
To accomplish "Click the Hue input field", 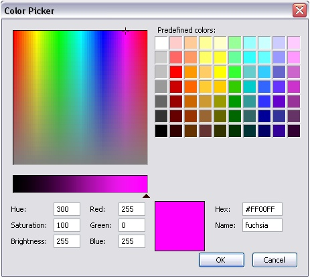I will 67,209.
